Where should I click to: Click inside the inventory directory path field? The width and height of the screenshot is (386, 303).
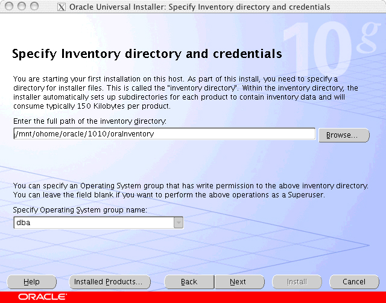click(164, 134)
